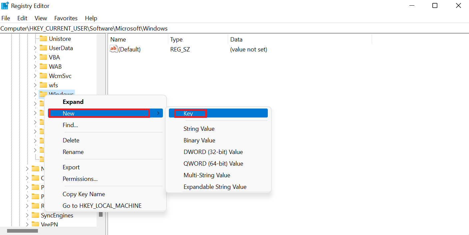The width and height of the screenshot is (469, 235).
Task: Choose QWORD (64-bit) Value
Action: pos(218,164)
